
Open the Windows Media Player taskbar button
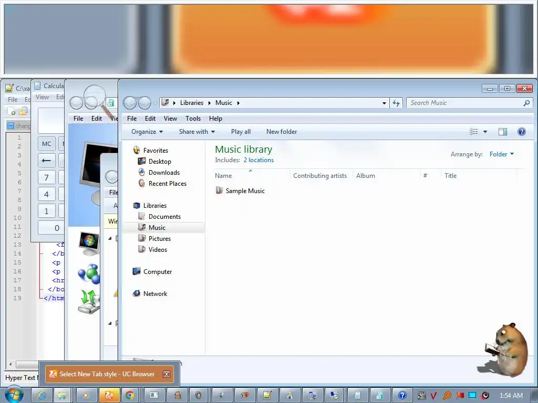[86, 396]
